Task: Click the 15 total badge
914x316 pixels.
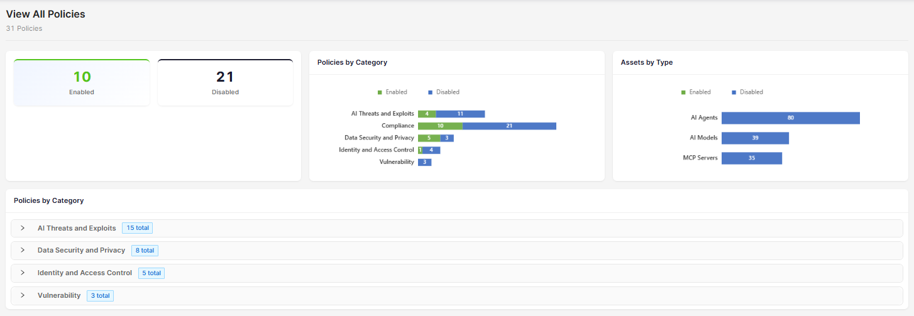Action: pos(138,228)
